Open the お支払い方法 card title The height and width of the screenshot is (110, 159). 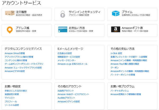tap(77, 28)
